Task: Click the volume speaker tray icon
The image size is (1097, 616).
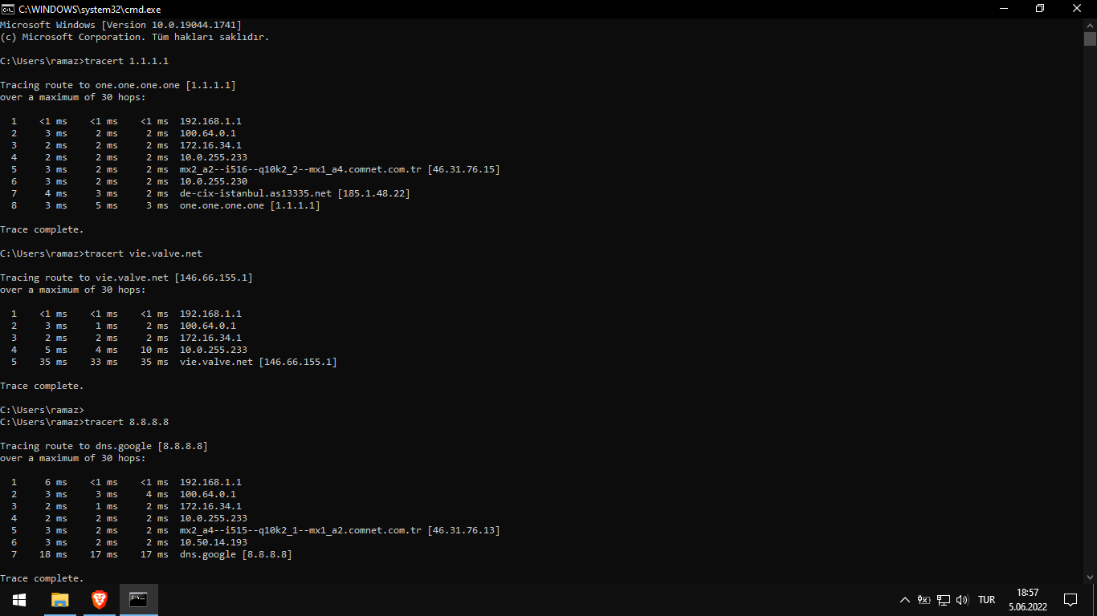Action: pyautogui.click(x=962, y=599)
